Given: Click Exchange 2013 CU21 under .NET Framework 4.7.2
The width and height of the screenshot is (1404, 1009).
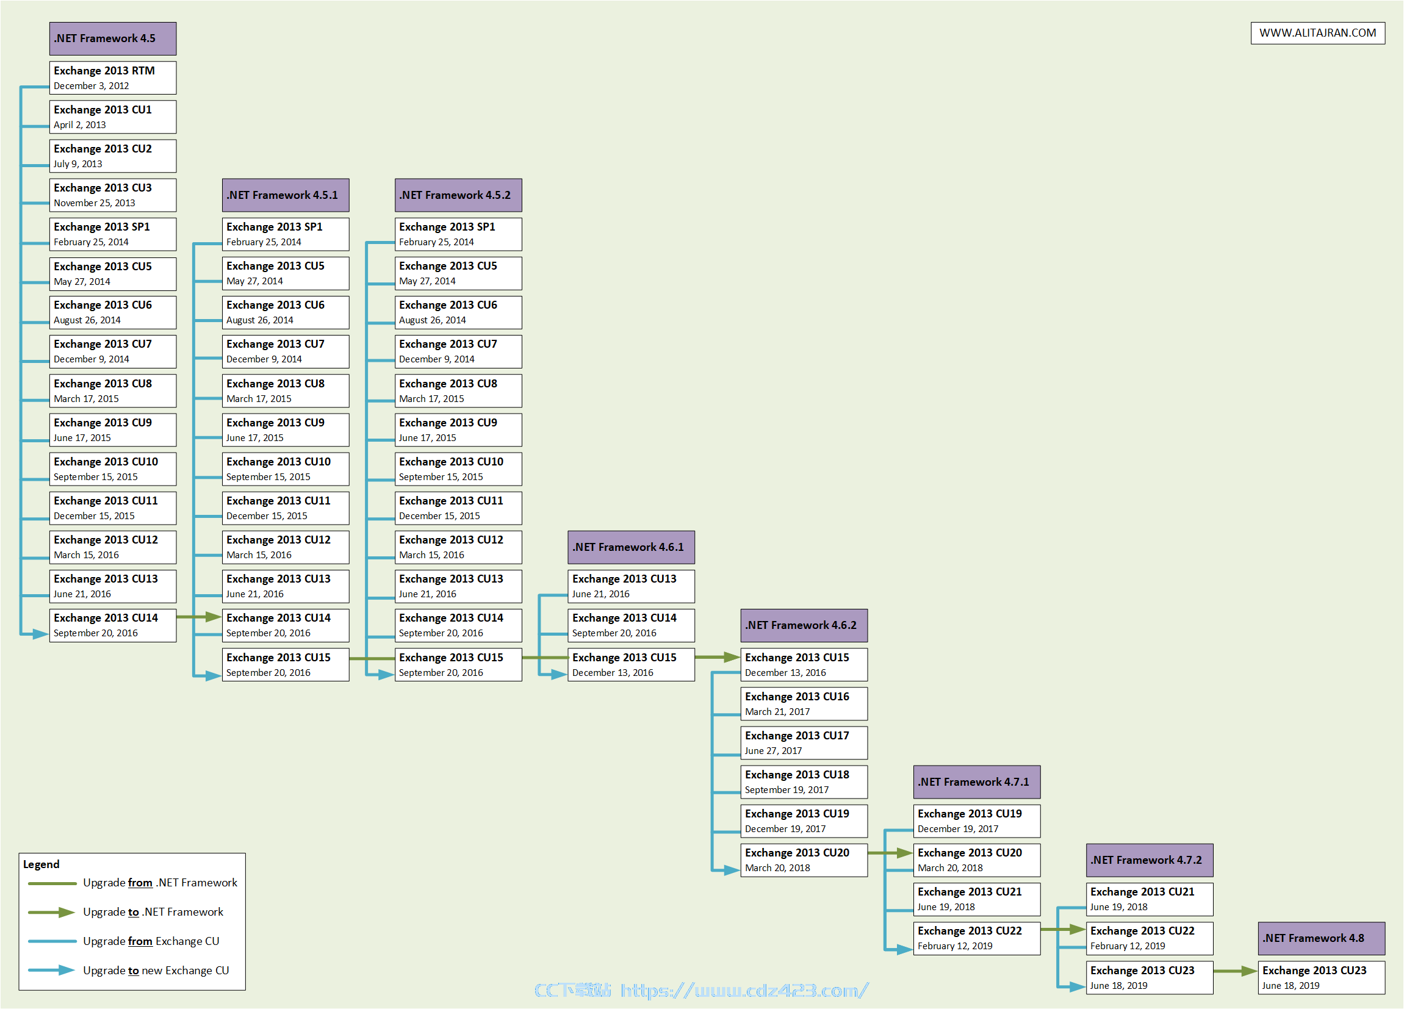Looking at the screenshot, I should [1149, 899].
